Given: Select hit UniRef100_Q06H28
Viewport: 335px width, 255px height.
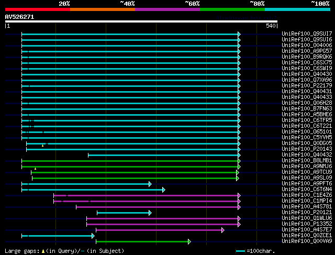Looking at the screenshot, I should pyautogui.click(x=307, y=103).
